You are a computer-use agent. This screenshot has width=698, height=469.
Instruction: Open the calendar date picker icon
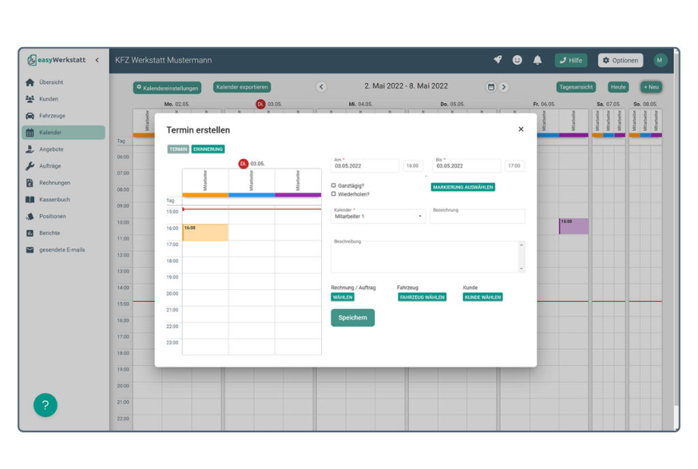tap(491, 87)
